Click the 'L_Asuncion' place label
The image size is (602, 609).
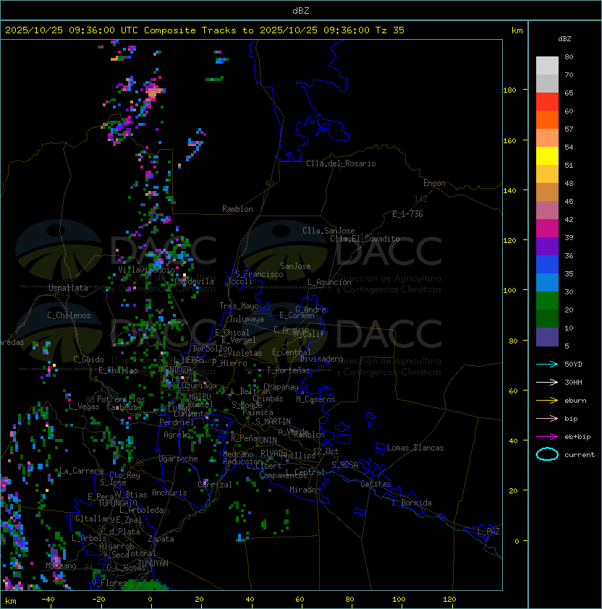[329, 282]
